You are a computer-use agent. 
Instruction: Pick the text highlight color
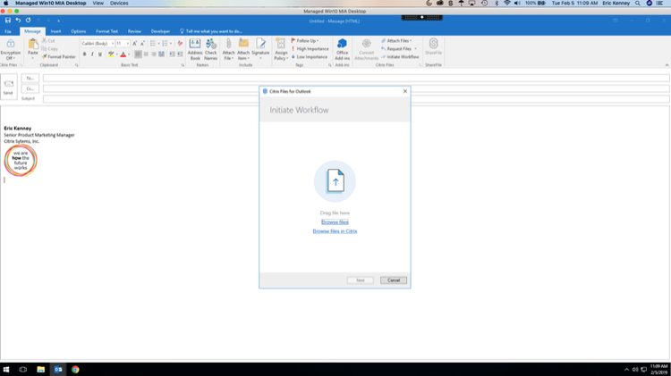[x=111, y=54]
